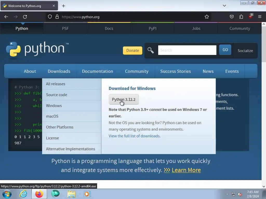
Task: Open the About navigation menu
Action: click(x=30, y=71)
